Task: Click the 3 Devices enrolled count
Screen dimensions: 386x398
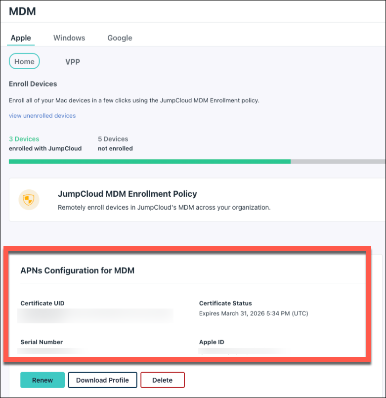Action: coord(24,139)
